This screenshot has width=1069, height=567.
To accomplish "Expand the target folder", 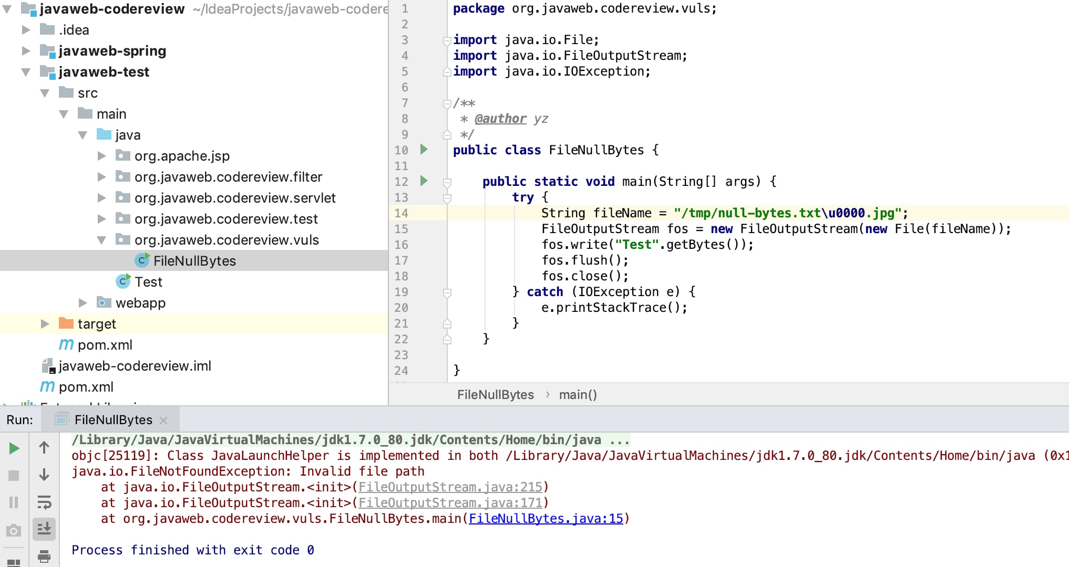I will point(45,324).
